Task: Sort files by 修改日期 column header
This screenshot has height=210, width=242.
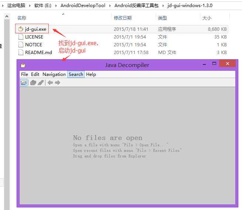Action: 122,18
